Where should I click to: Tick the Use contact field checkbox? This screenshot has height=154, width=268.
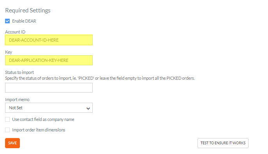(7, 119)
